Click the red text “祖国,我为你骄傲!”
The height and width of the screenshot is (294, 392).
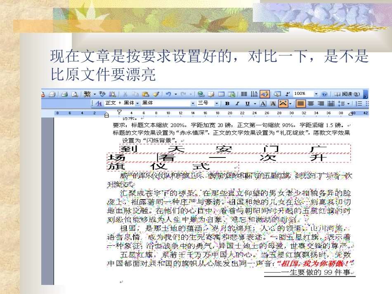pos(316,263)
